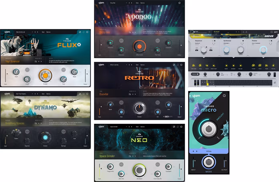Open the preset dropdown arrow in the Retro header
This screenshot has height=182, width=279.
pyautogui.click(x=126, y=65)
